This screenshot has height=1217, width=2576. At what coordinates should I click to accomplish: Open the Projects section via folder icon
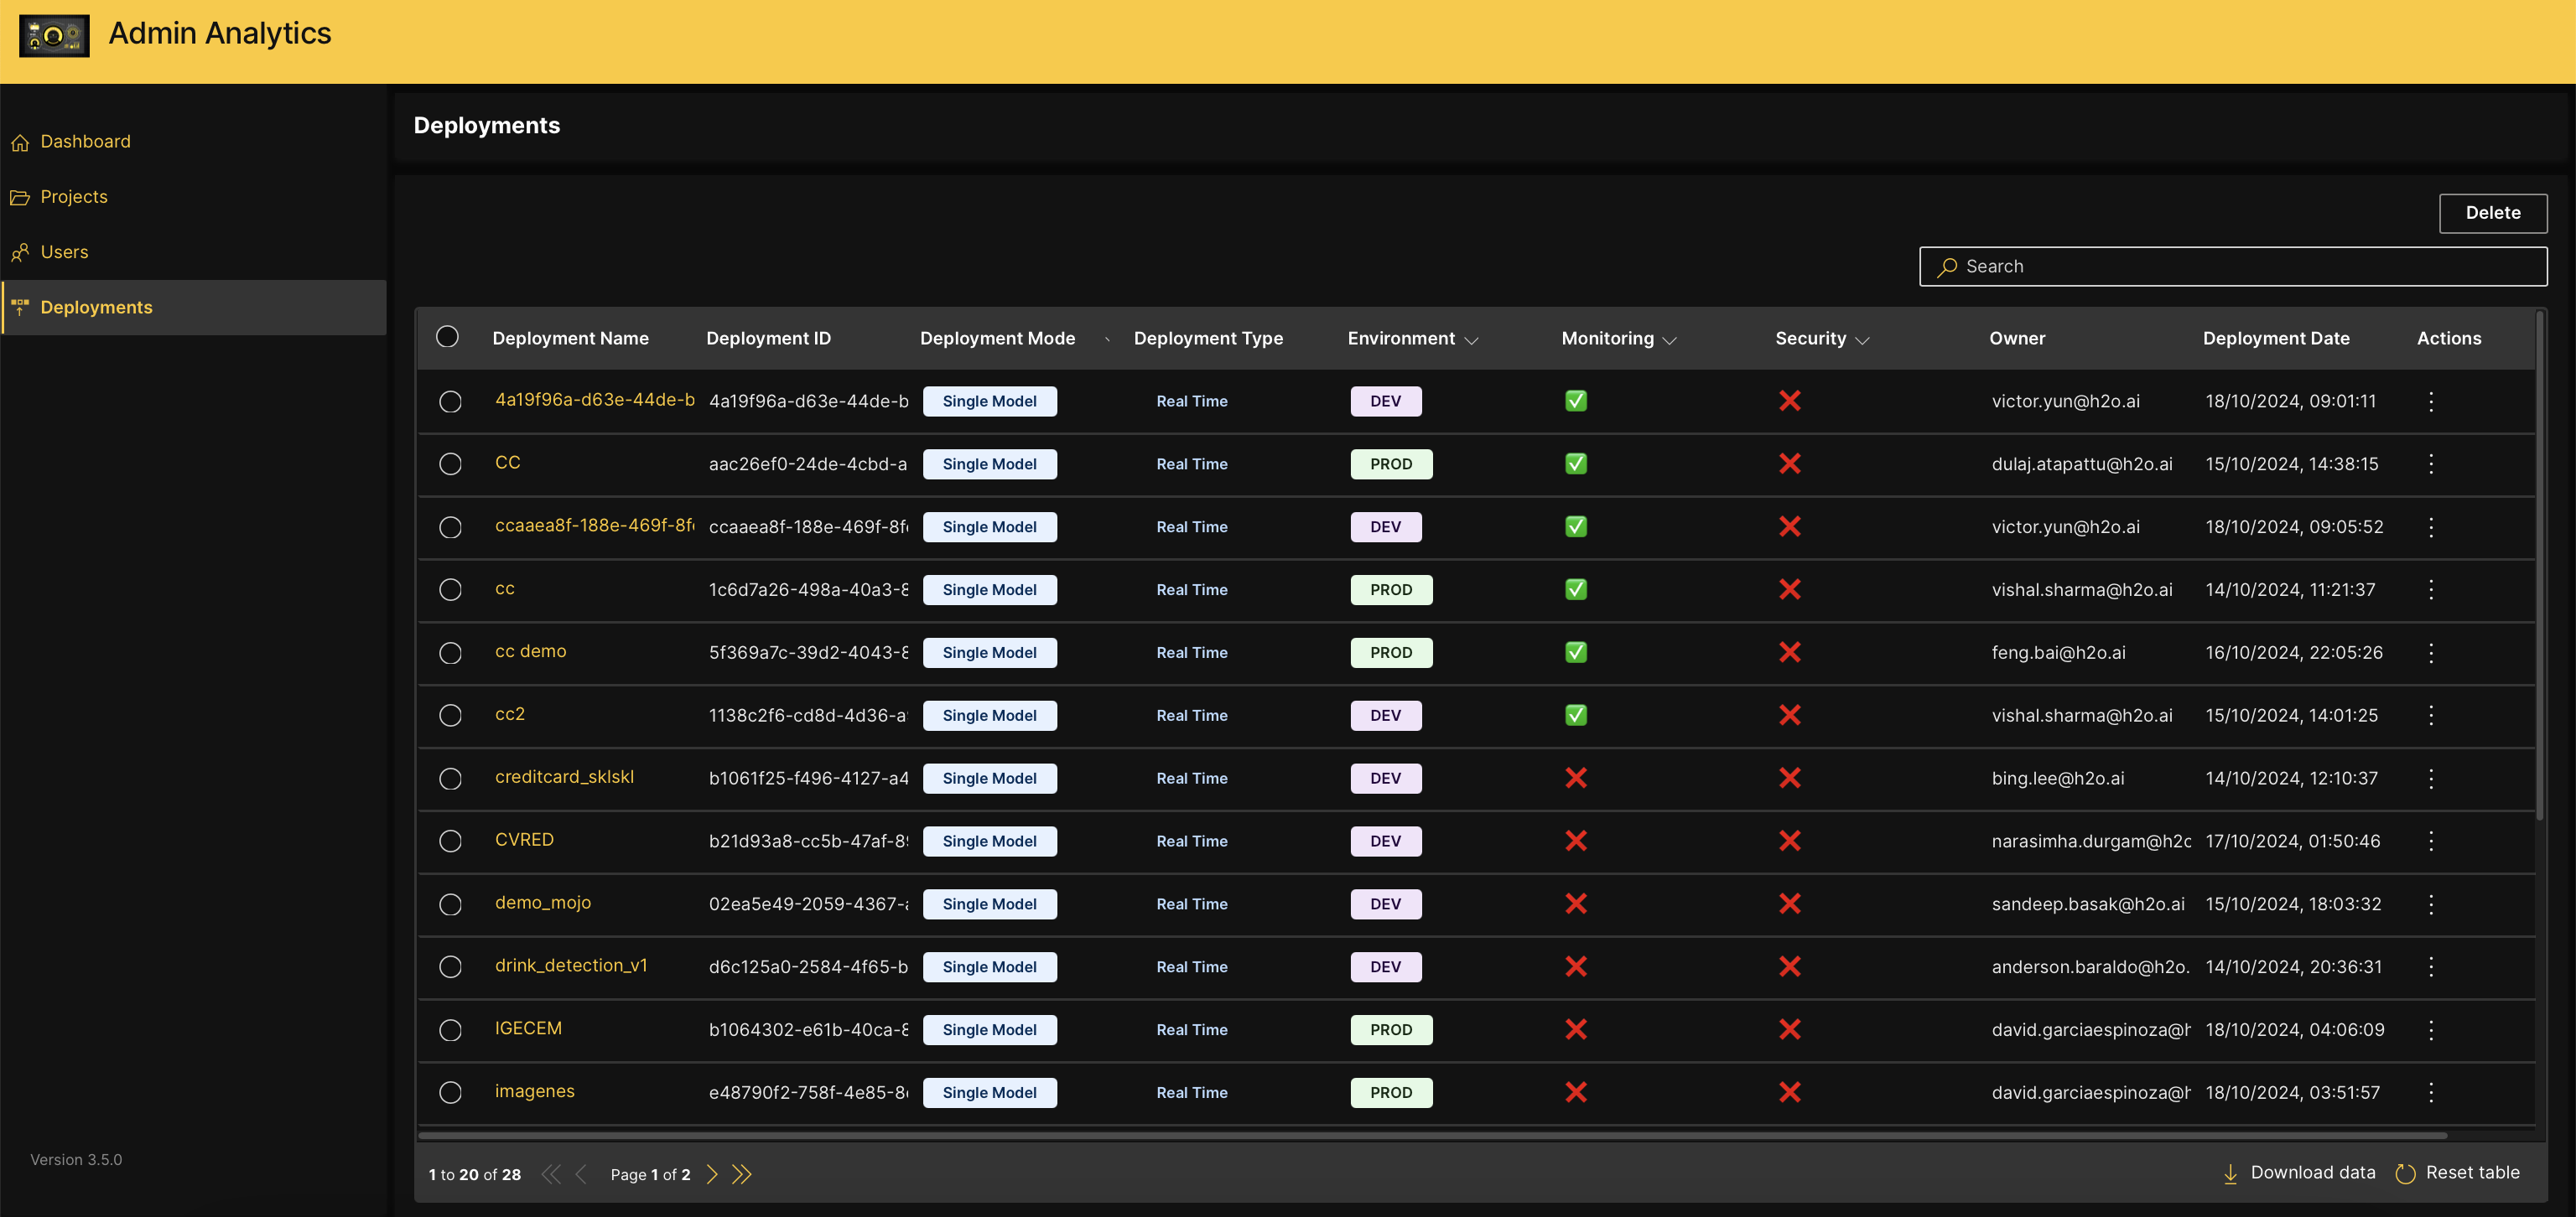[x=21, y=196]
